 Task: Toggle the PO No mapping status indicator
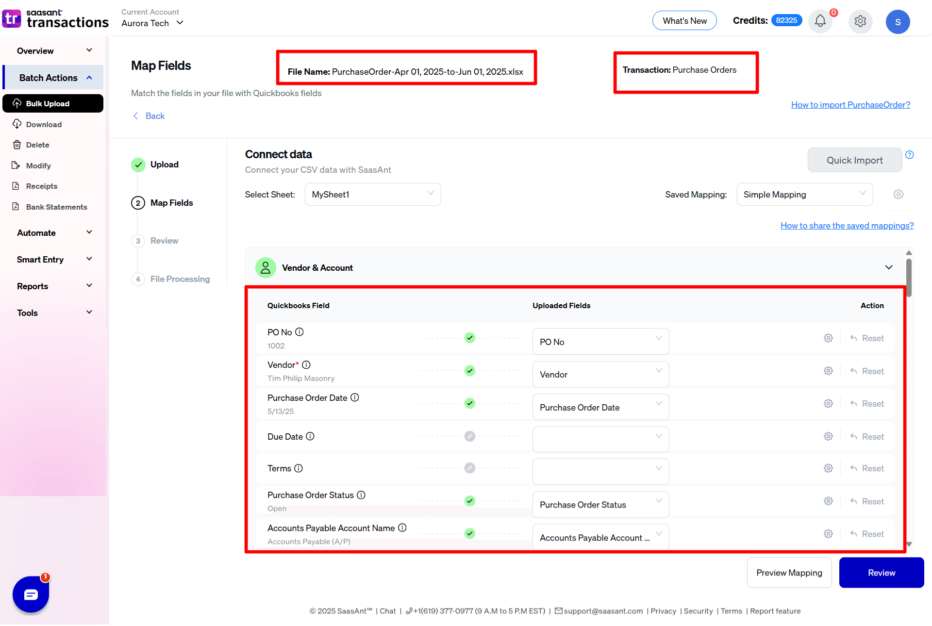point(469,338)
